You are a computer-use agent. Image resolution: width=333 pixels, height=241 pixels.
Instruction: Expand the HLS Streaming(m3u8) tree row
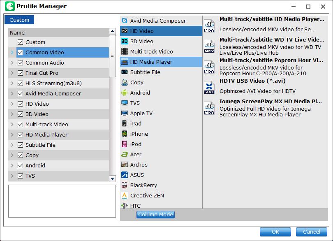[12, 83]
